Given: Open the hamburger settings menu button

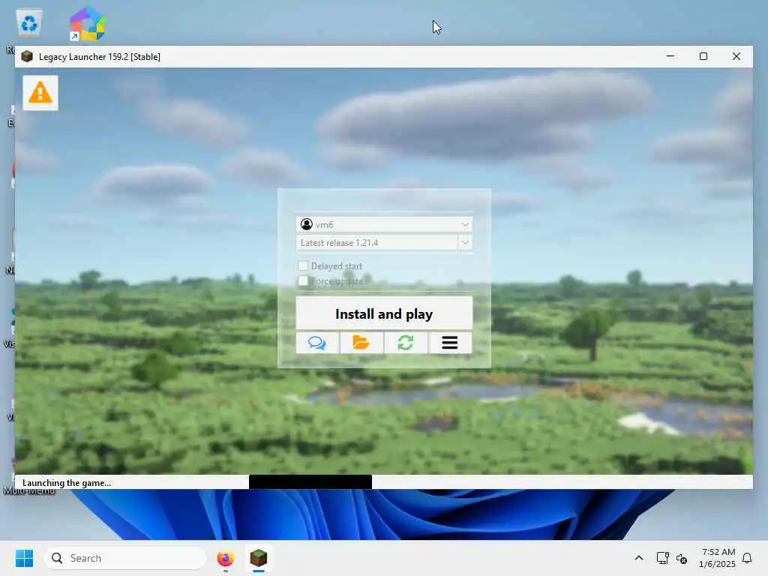Looking at the screenshot, I should point(450,342).
